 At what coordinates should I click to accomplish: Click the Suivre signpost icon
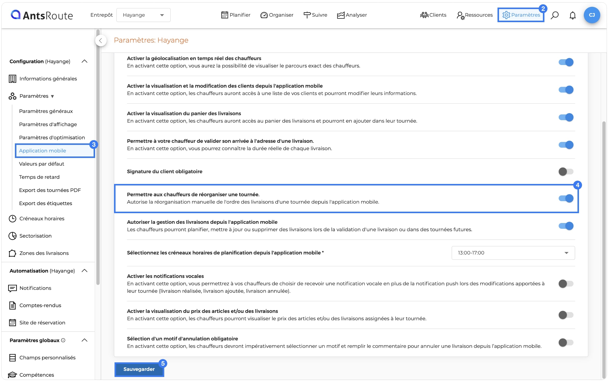(x=307, y=15)
